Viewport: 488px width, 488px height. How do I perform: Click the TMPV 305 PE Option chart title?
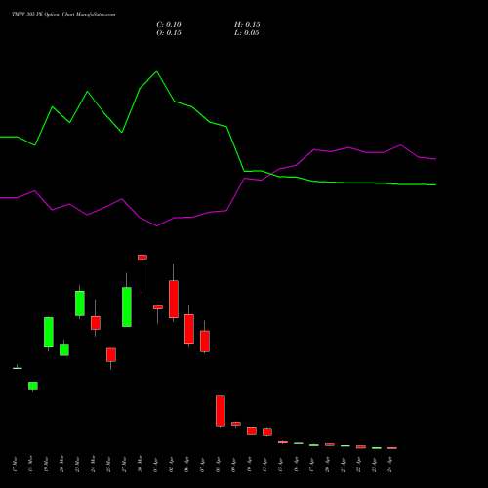coord(63,15)
